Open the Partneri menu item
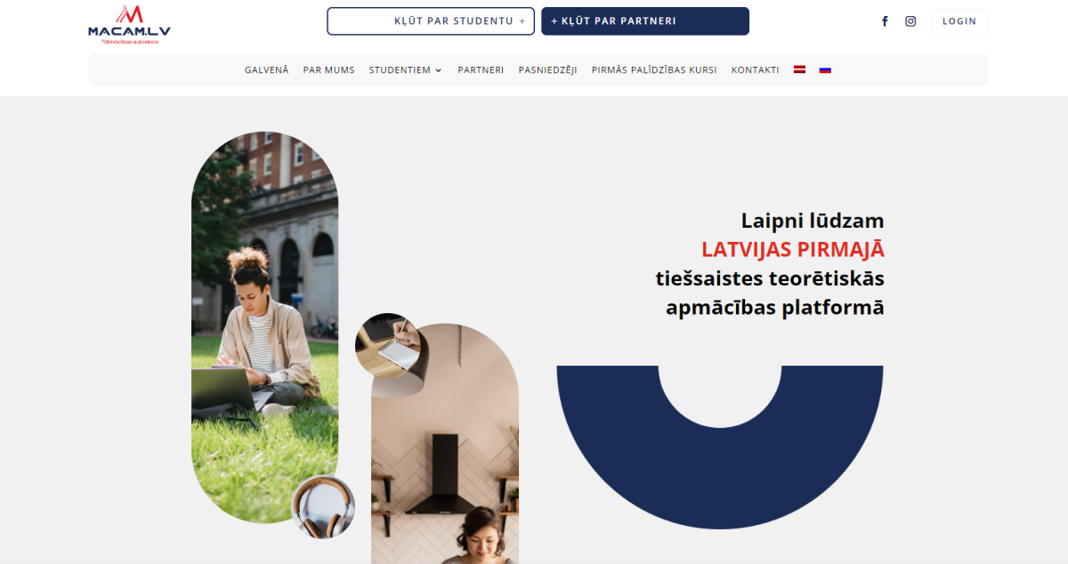This screenshot has height=564, width=1068. click(481, 70)
